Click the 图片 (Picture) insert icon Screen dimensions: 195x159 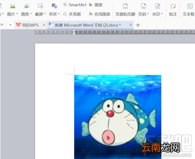click(x=13, y=6)
